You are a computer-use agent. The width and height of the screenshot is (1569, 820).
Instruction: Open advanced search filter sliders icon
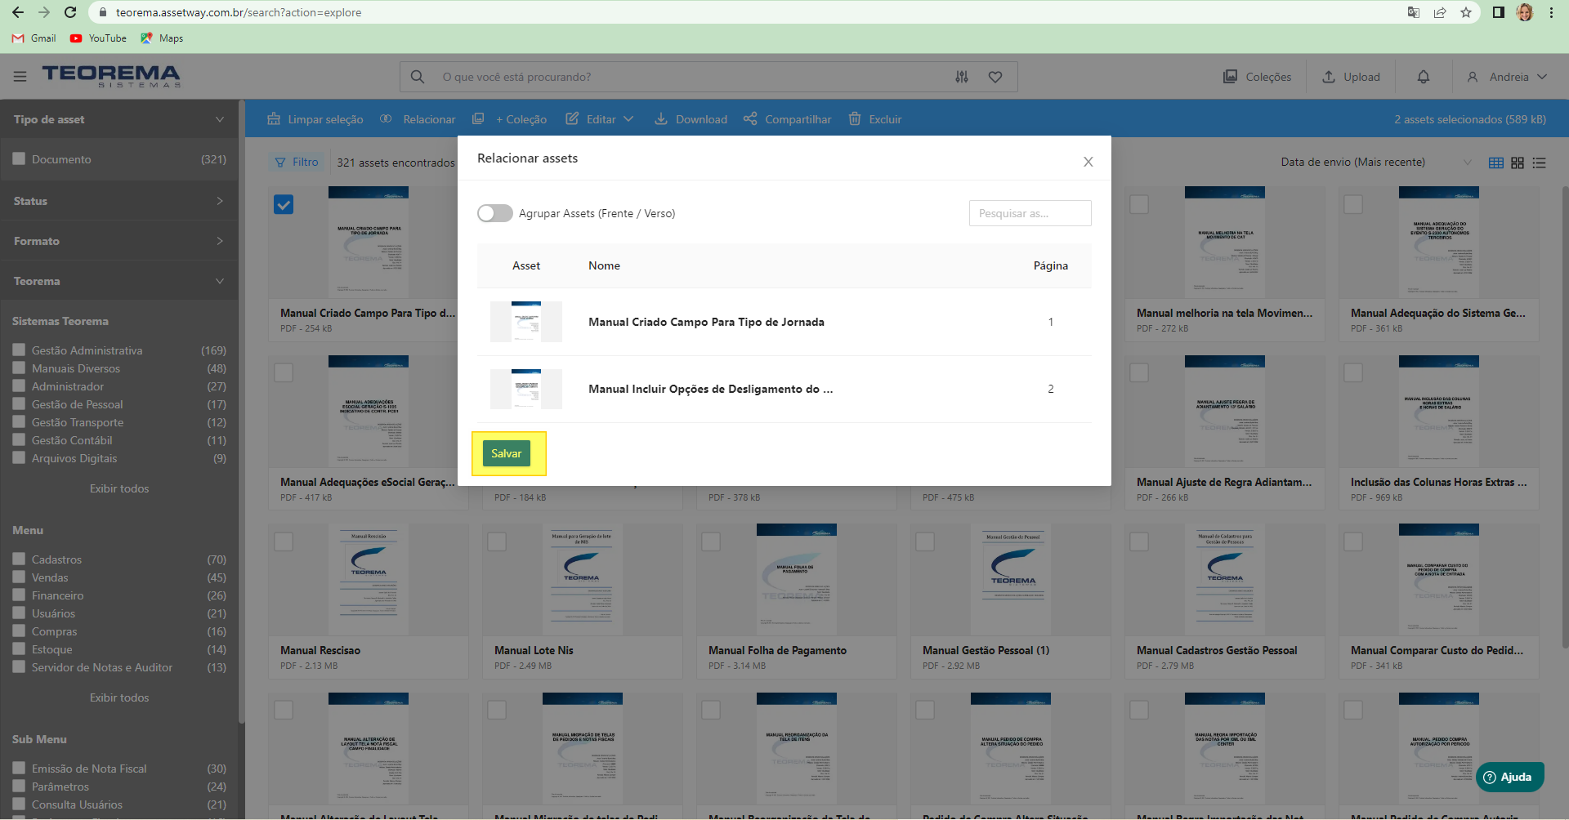click(962, 77)
